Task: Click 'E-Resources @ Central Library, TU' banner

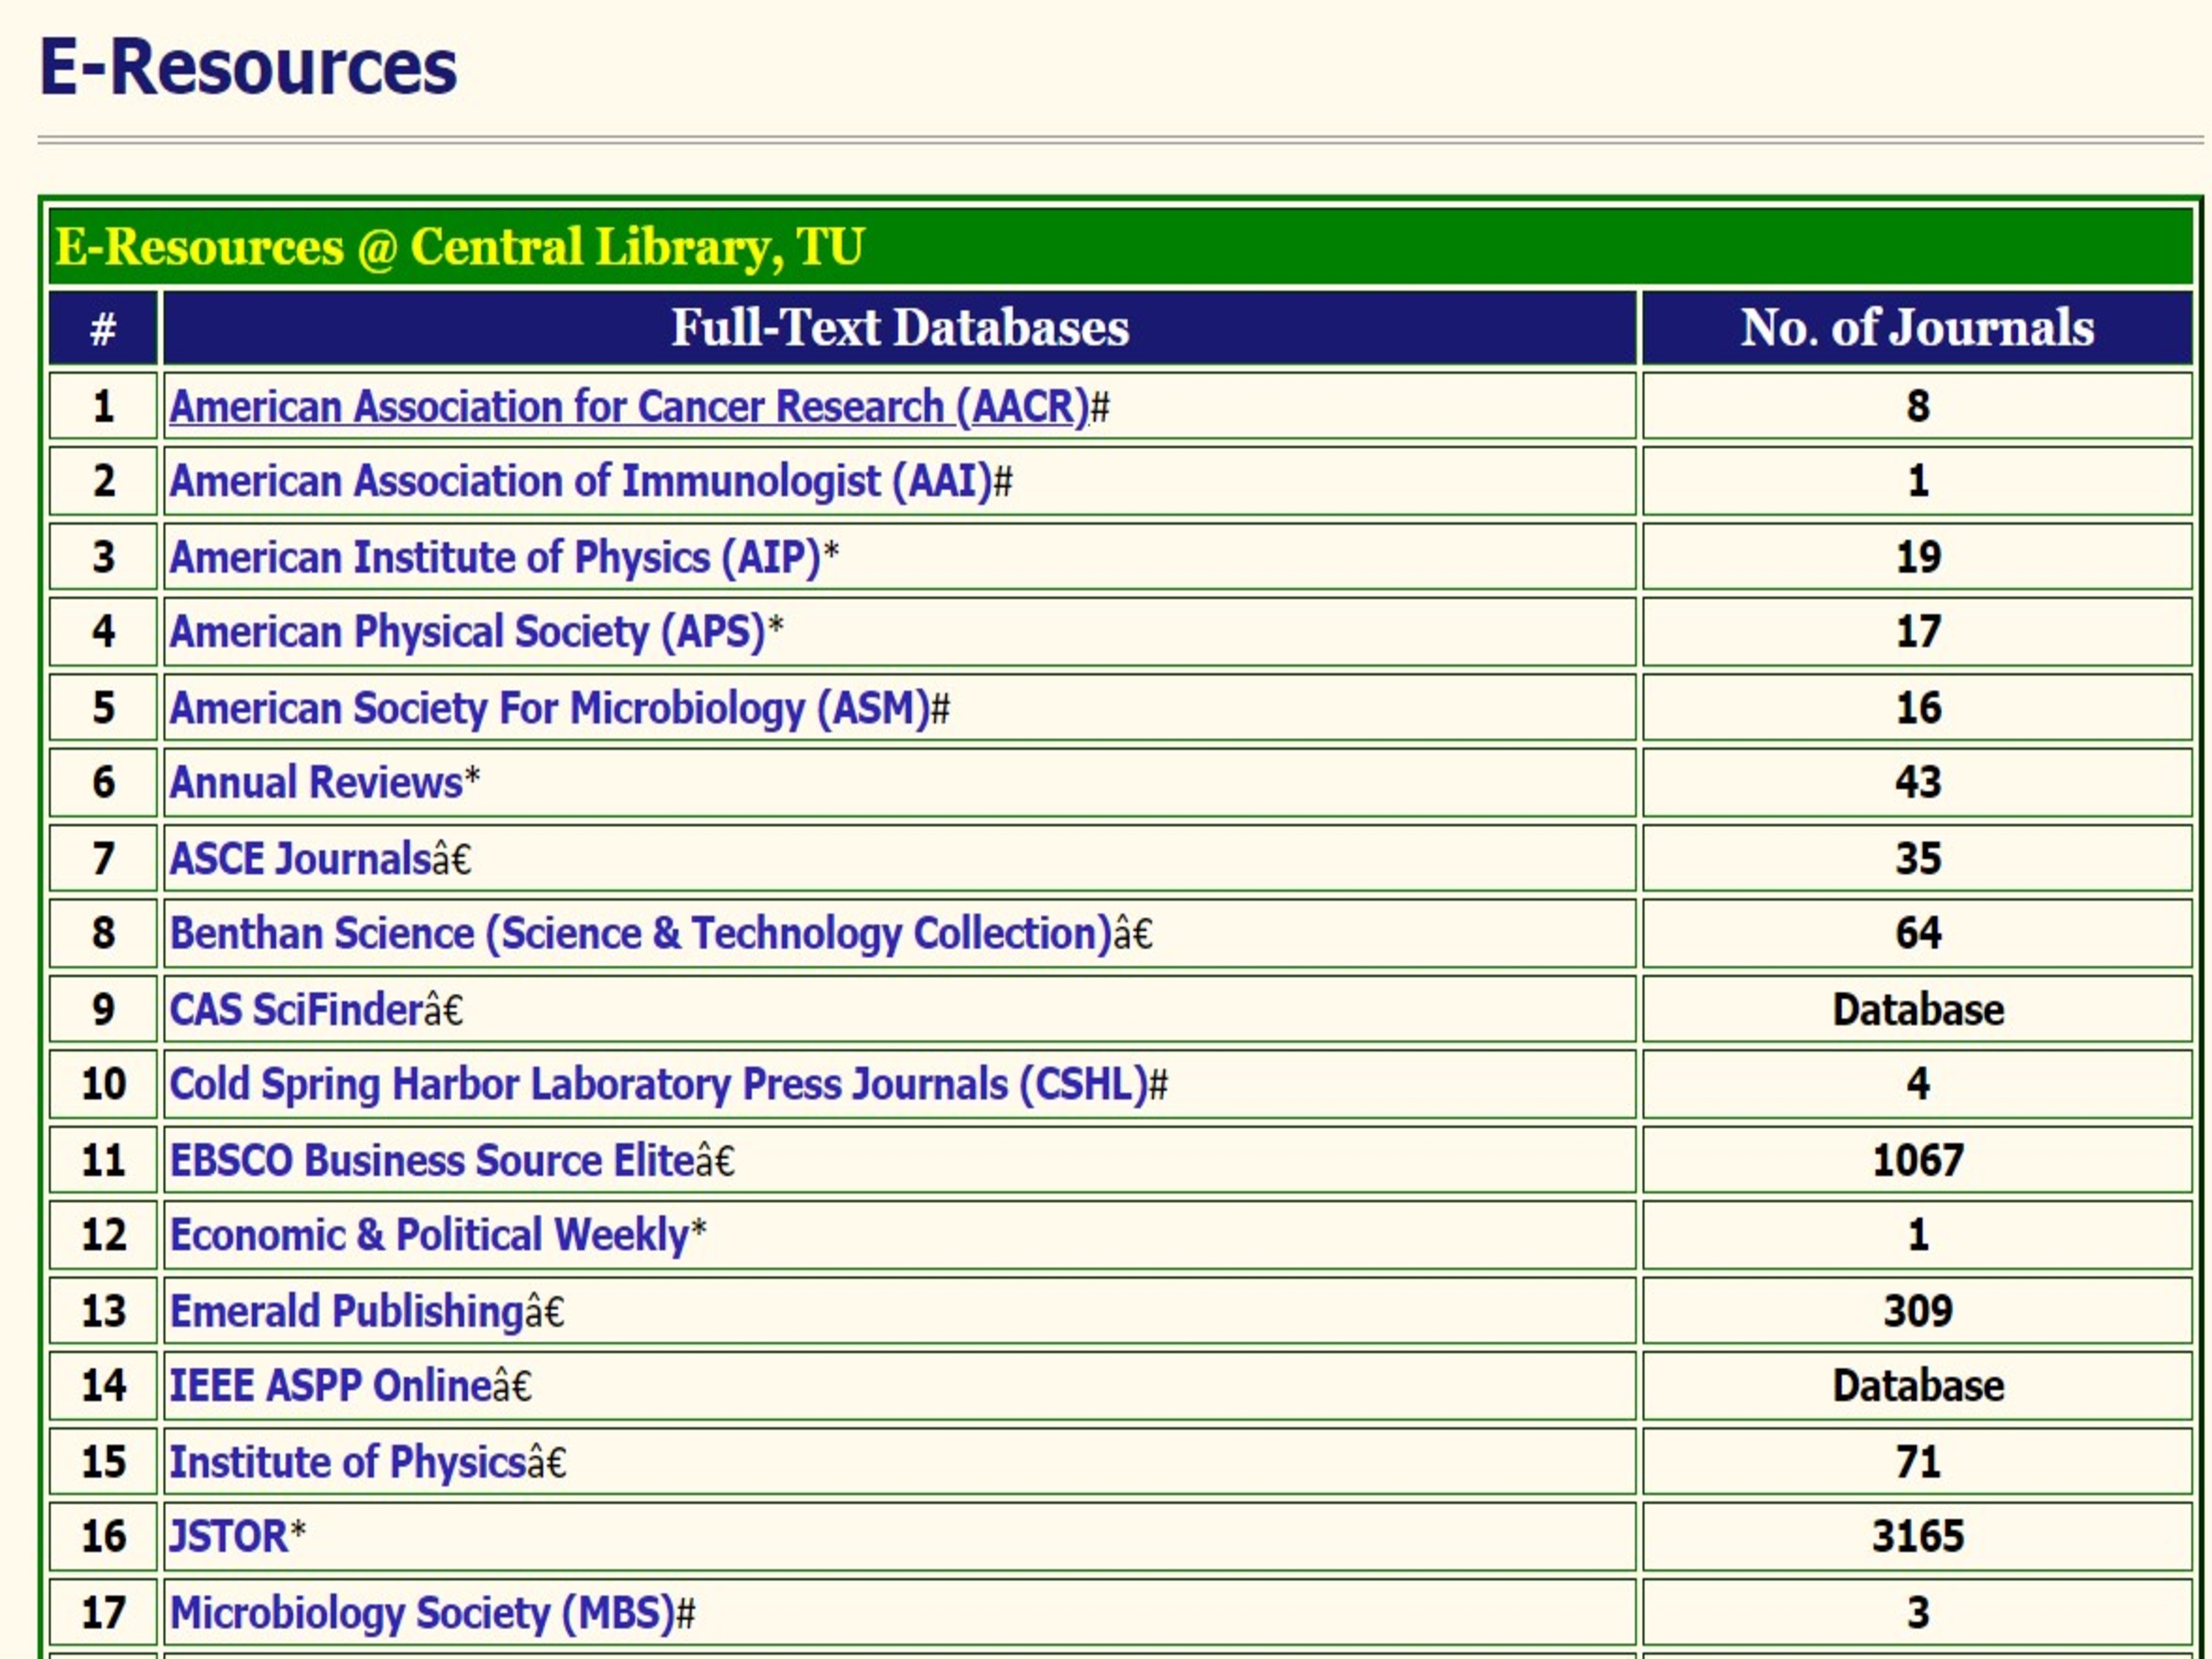Action: point(1120,247)
